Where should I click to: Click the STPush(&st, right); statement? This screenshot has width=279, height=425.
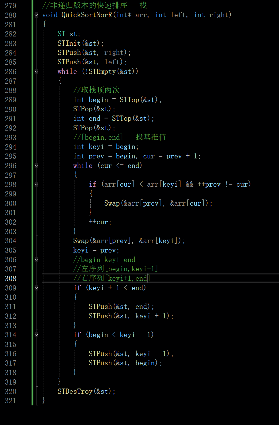(94, 53)
